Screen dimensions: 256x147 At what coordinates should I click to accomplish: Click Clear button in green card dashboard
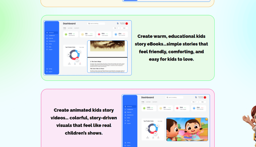point(124,28)
